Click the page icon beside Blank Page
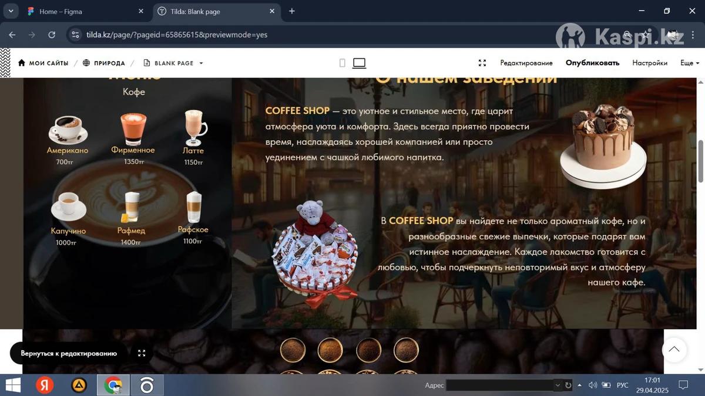The height and width of the screenshot is (396, 705). pos(147,63)
